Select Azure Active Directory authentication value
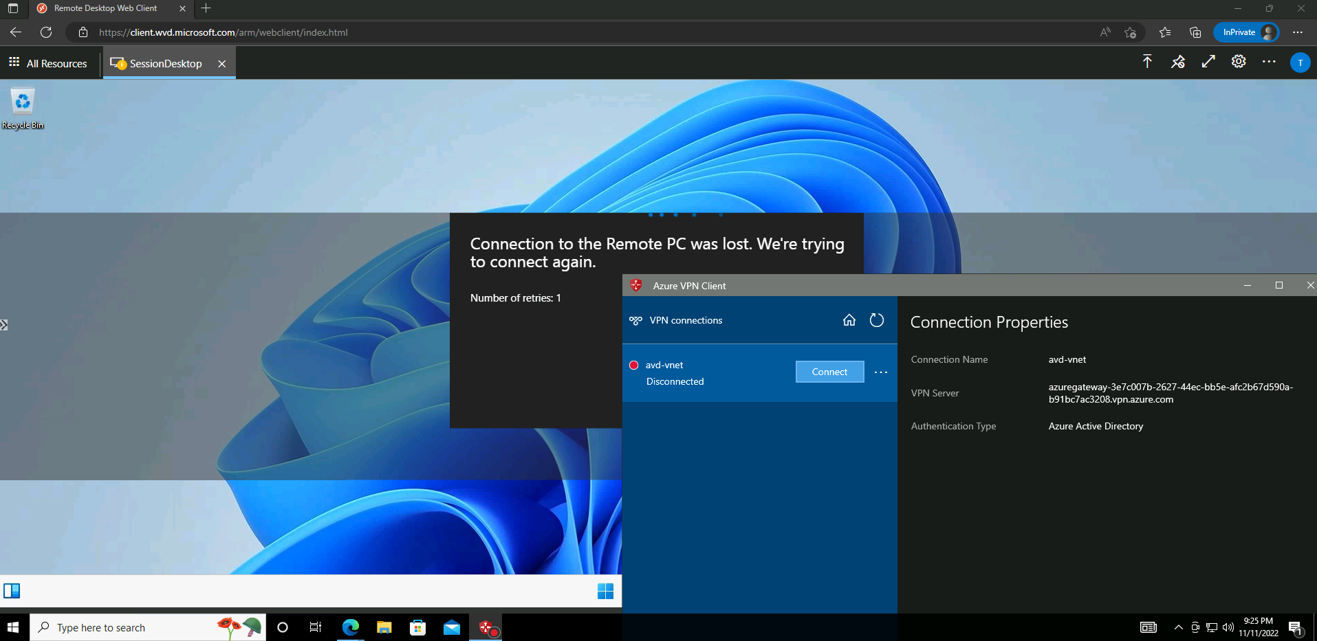This screenshot has height=641, width=1317. (1096, 426)
